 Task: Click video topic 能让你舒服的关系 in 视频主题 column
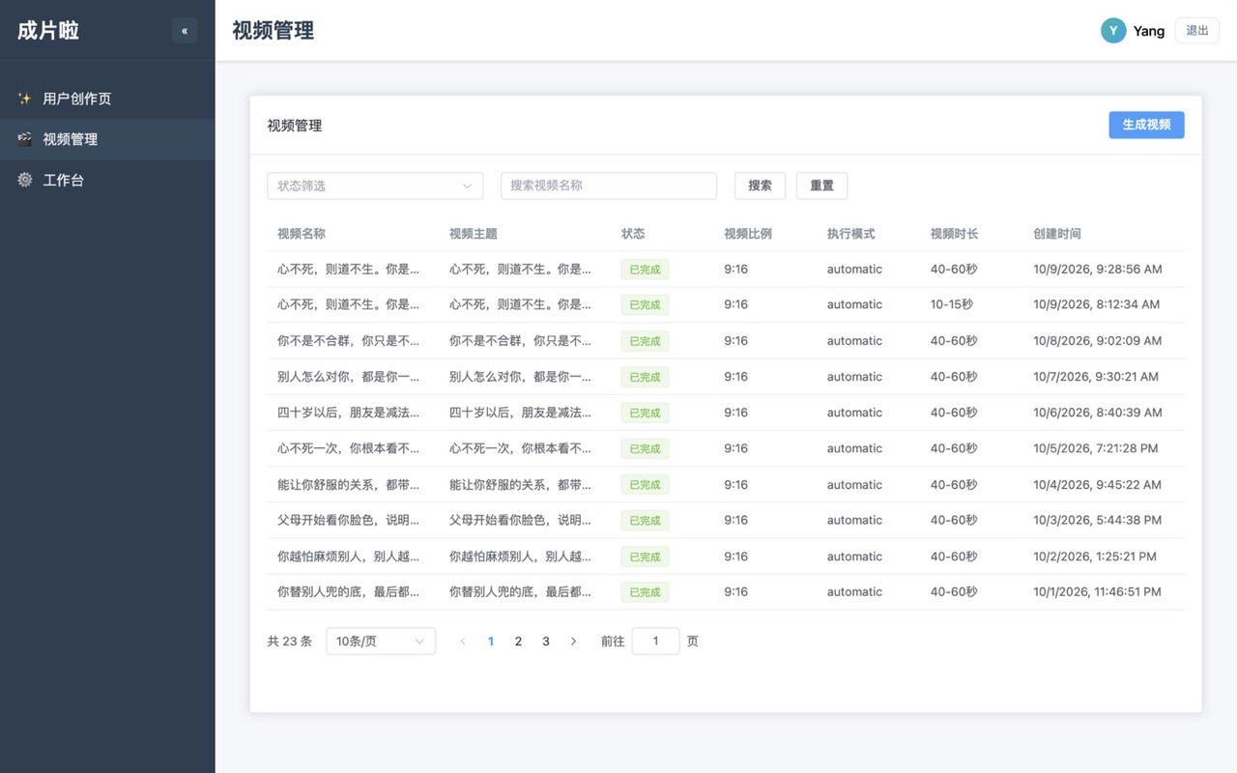[521, 485]
